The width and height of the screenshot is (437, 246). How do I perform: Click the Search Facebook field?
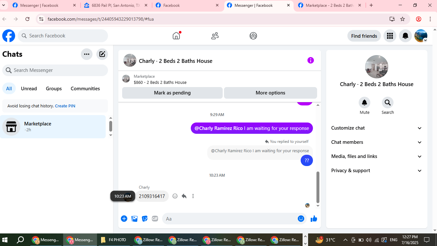(63, 36)
